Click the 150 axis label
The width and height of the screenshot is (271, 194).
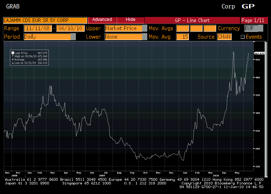[x=257, y=166]
